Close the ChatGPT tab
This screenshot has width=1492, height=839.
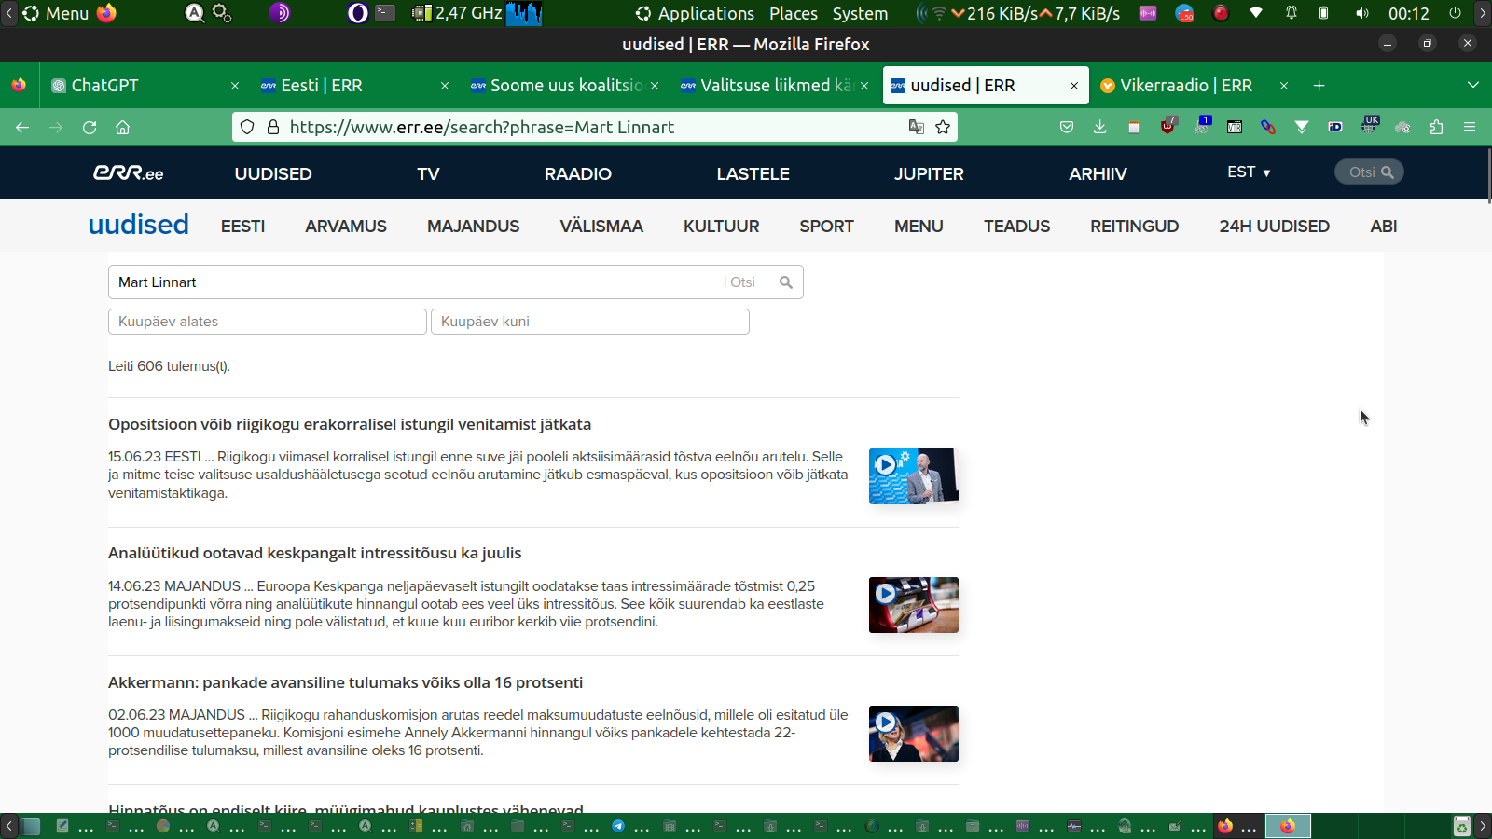(x=235, y=86)
